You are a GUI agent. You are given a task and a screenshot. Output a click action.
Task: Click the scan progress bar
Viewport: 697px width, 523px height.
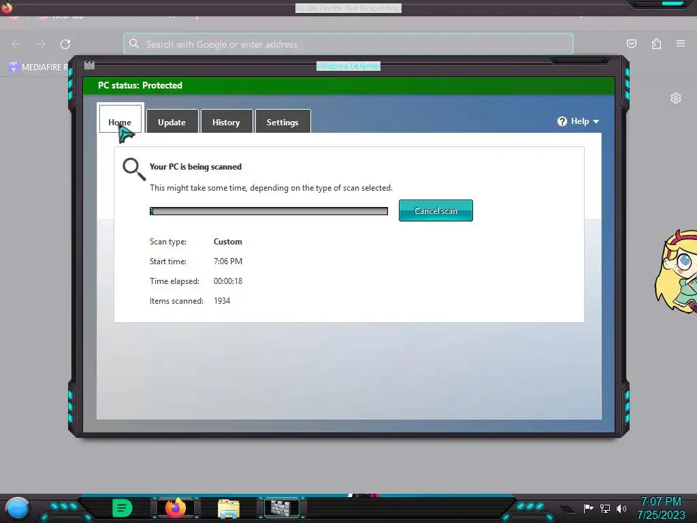coord(268,211)
